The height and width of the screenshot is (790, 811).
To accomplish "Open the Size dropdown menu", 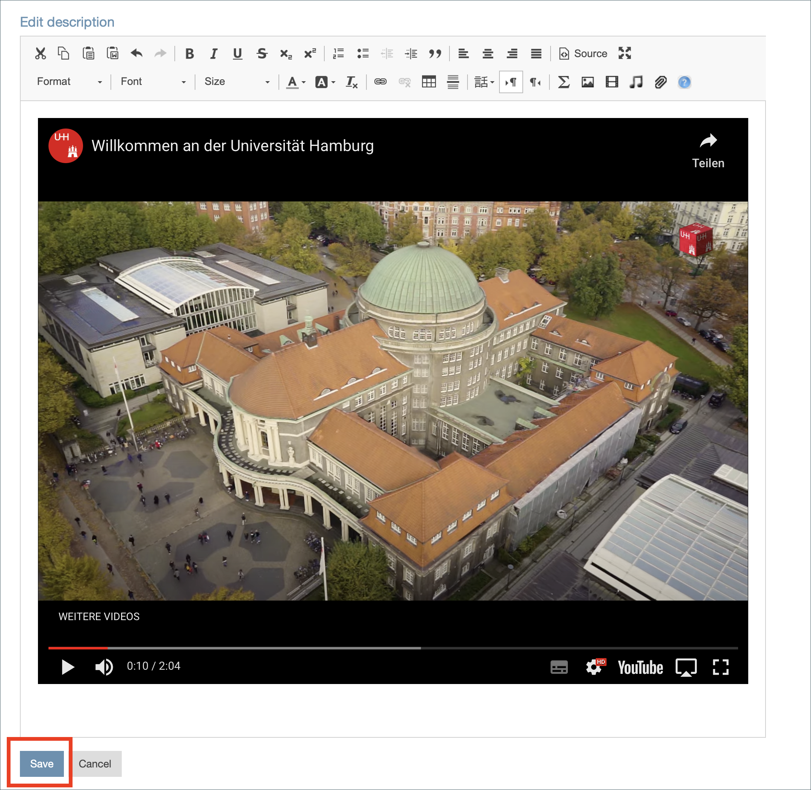I will point(235,81).
